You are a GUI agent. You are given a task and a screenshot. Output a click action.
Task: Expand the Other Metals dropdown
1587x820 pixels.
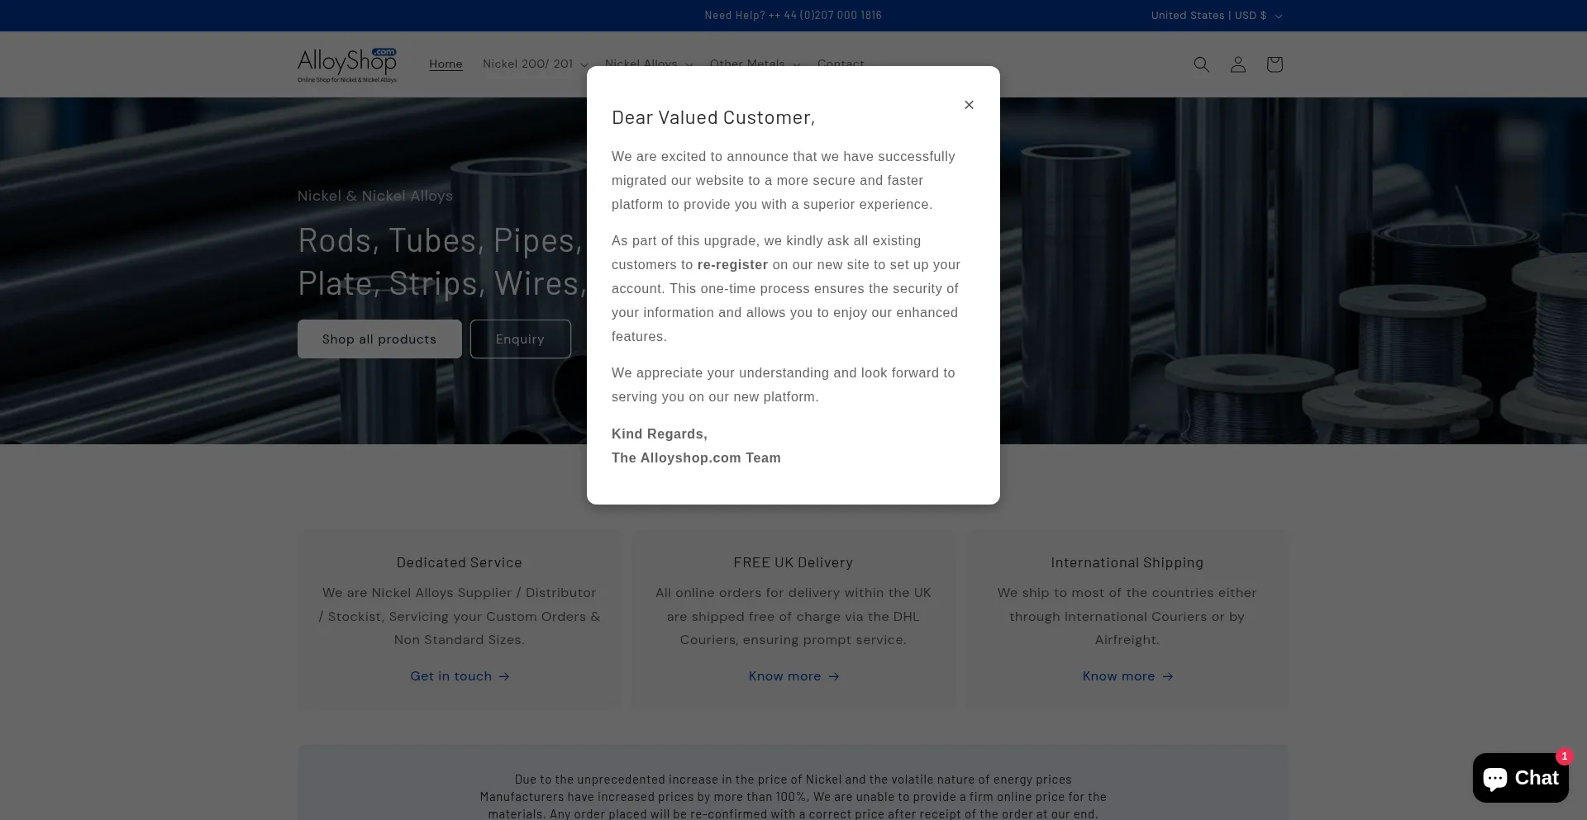pos(754,63)
